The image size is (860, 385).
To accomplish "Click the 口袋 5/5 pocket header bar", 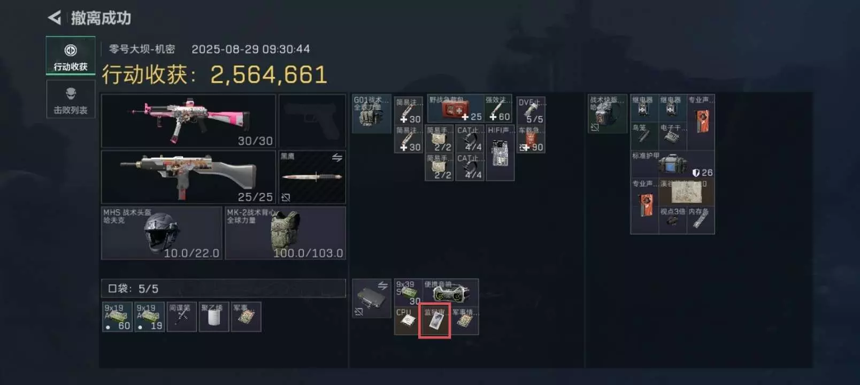I will tap(224, 289).
